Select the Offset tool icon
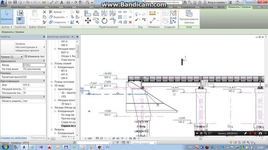This screenshot has height=150, width=268. tap(96, 13)
